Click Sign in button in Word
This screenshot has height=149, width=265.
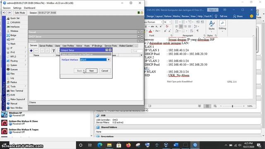click(212, 10)
